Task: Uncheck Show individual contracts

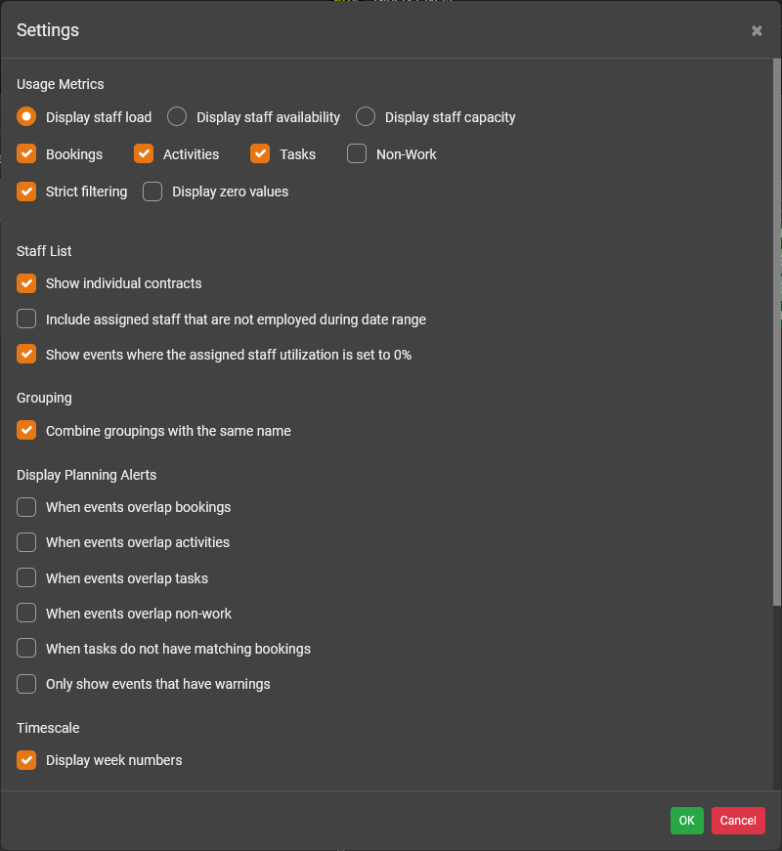Action: pyautogui.click(x=26, y=283)
